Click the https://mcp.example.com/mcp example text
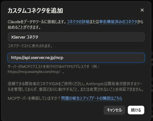The image size is (153, 121). tap(33, 72)
